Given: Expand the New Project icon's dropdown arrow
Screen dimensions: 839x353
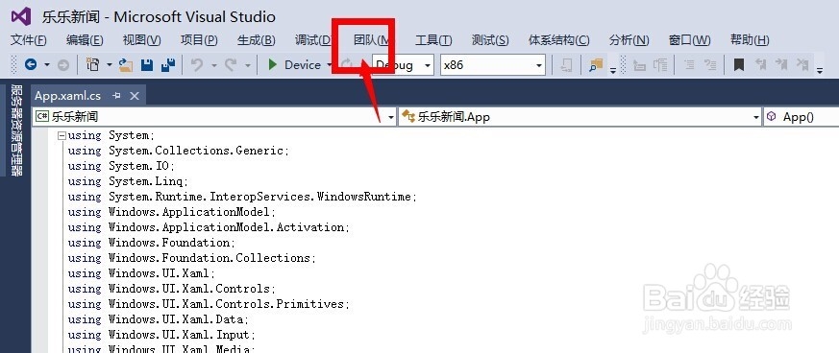Looking at the screenshot, I should pyautogui.click(x=110, y=65).
